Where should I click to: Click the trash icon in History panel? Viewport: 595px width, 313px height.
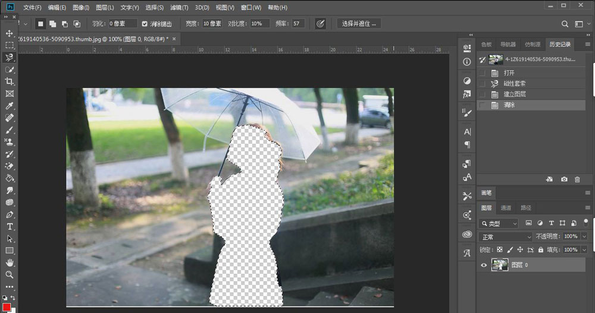click(x=577, y=179)
